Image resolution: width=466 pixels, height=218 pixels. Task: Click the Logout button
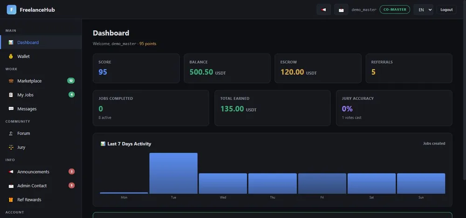[x=446, y=9]
